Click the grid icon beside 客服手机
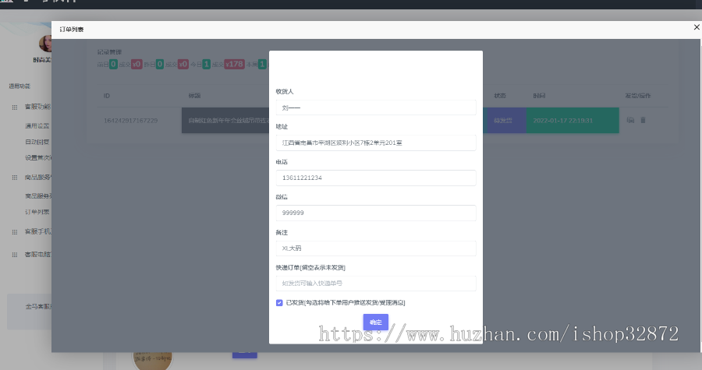This screenshot has width=702, height=370. [x=14, y=232]
